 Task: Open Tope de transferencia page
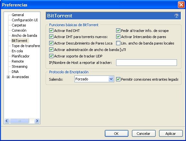[x=26, y=46]
